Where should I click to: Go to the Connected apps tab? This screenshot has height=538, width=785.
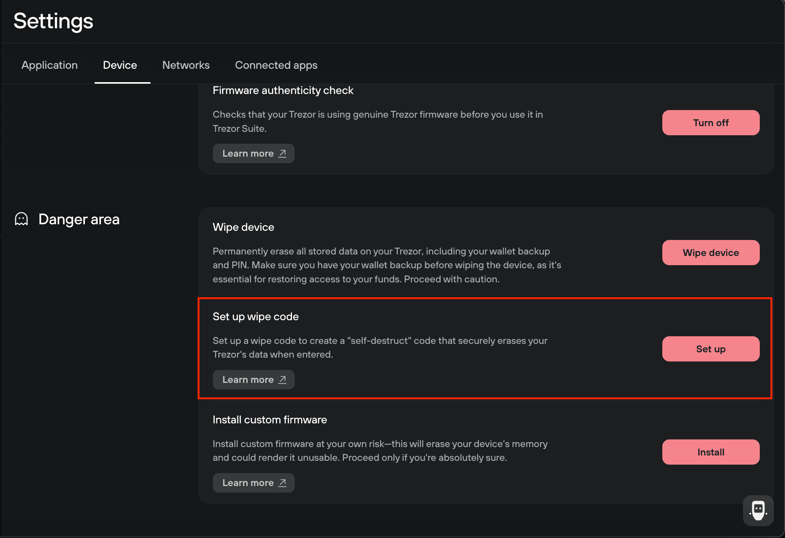[276, 65]
